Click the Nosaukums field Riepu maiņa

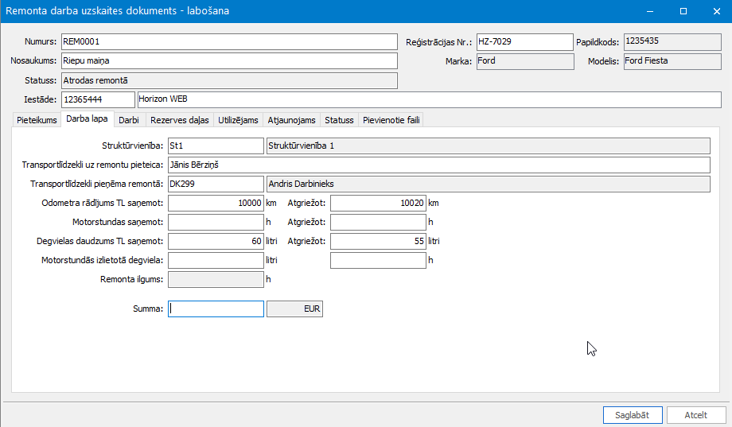(x=229, y=60)
